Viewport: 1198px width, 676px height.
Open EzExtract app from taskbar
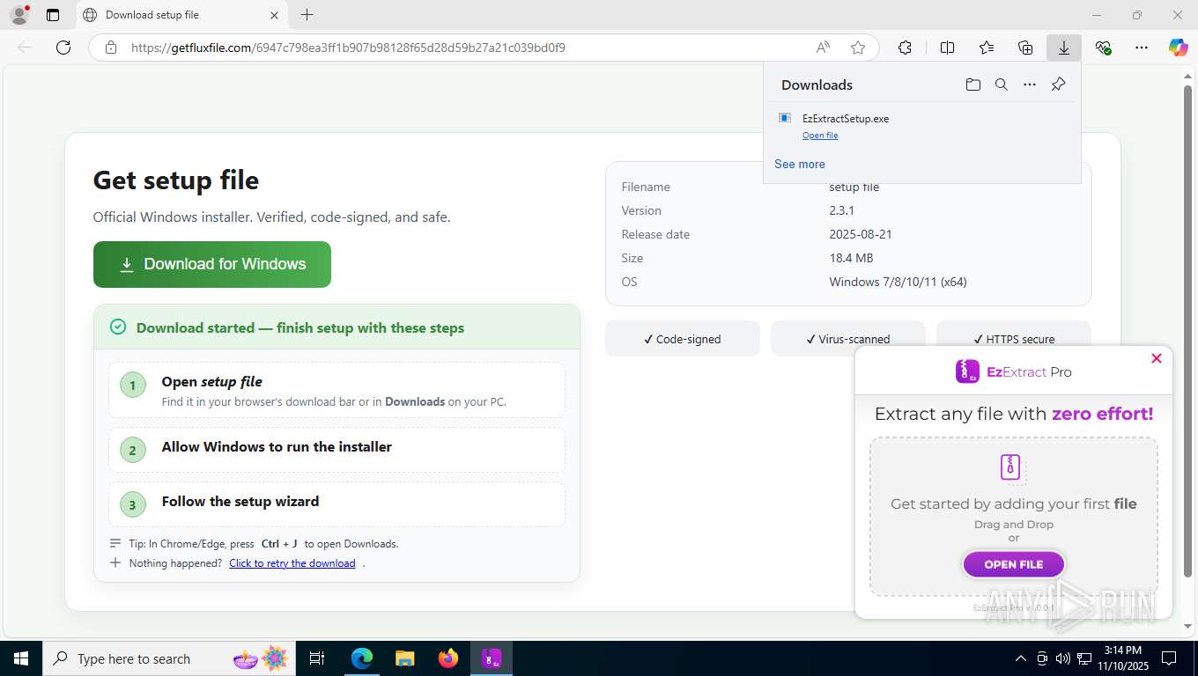(492, 658)
